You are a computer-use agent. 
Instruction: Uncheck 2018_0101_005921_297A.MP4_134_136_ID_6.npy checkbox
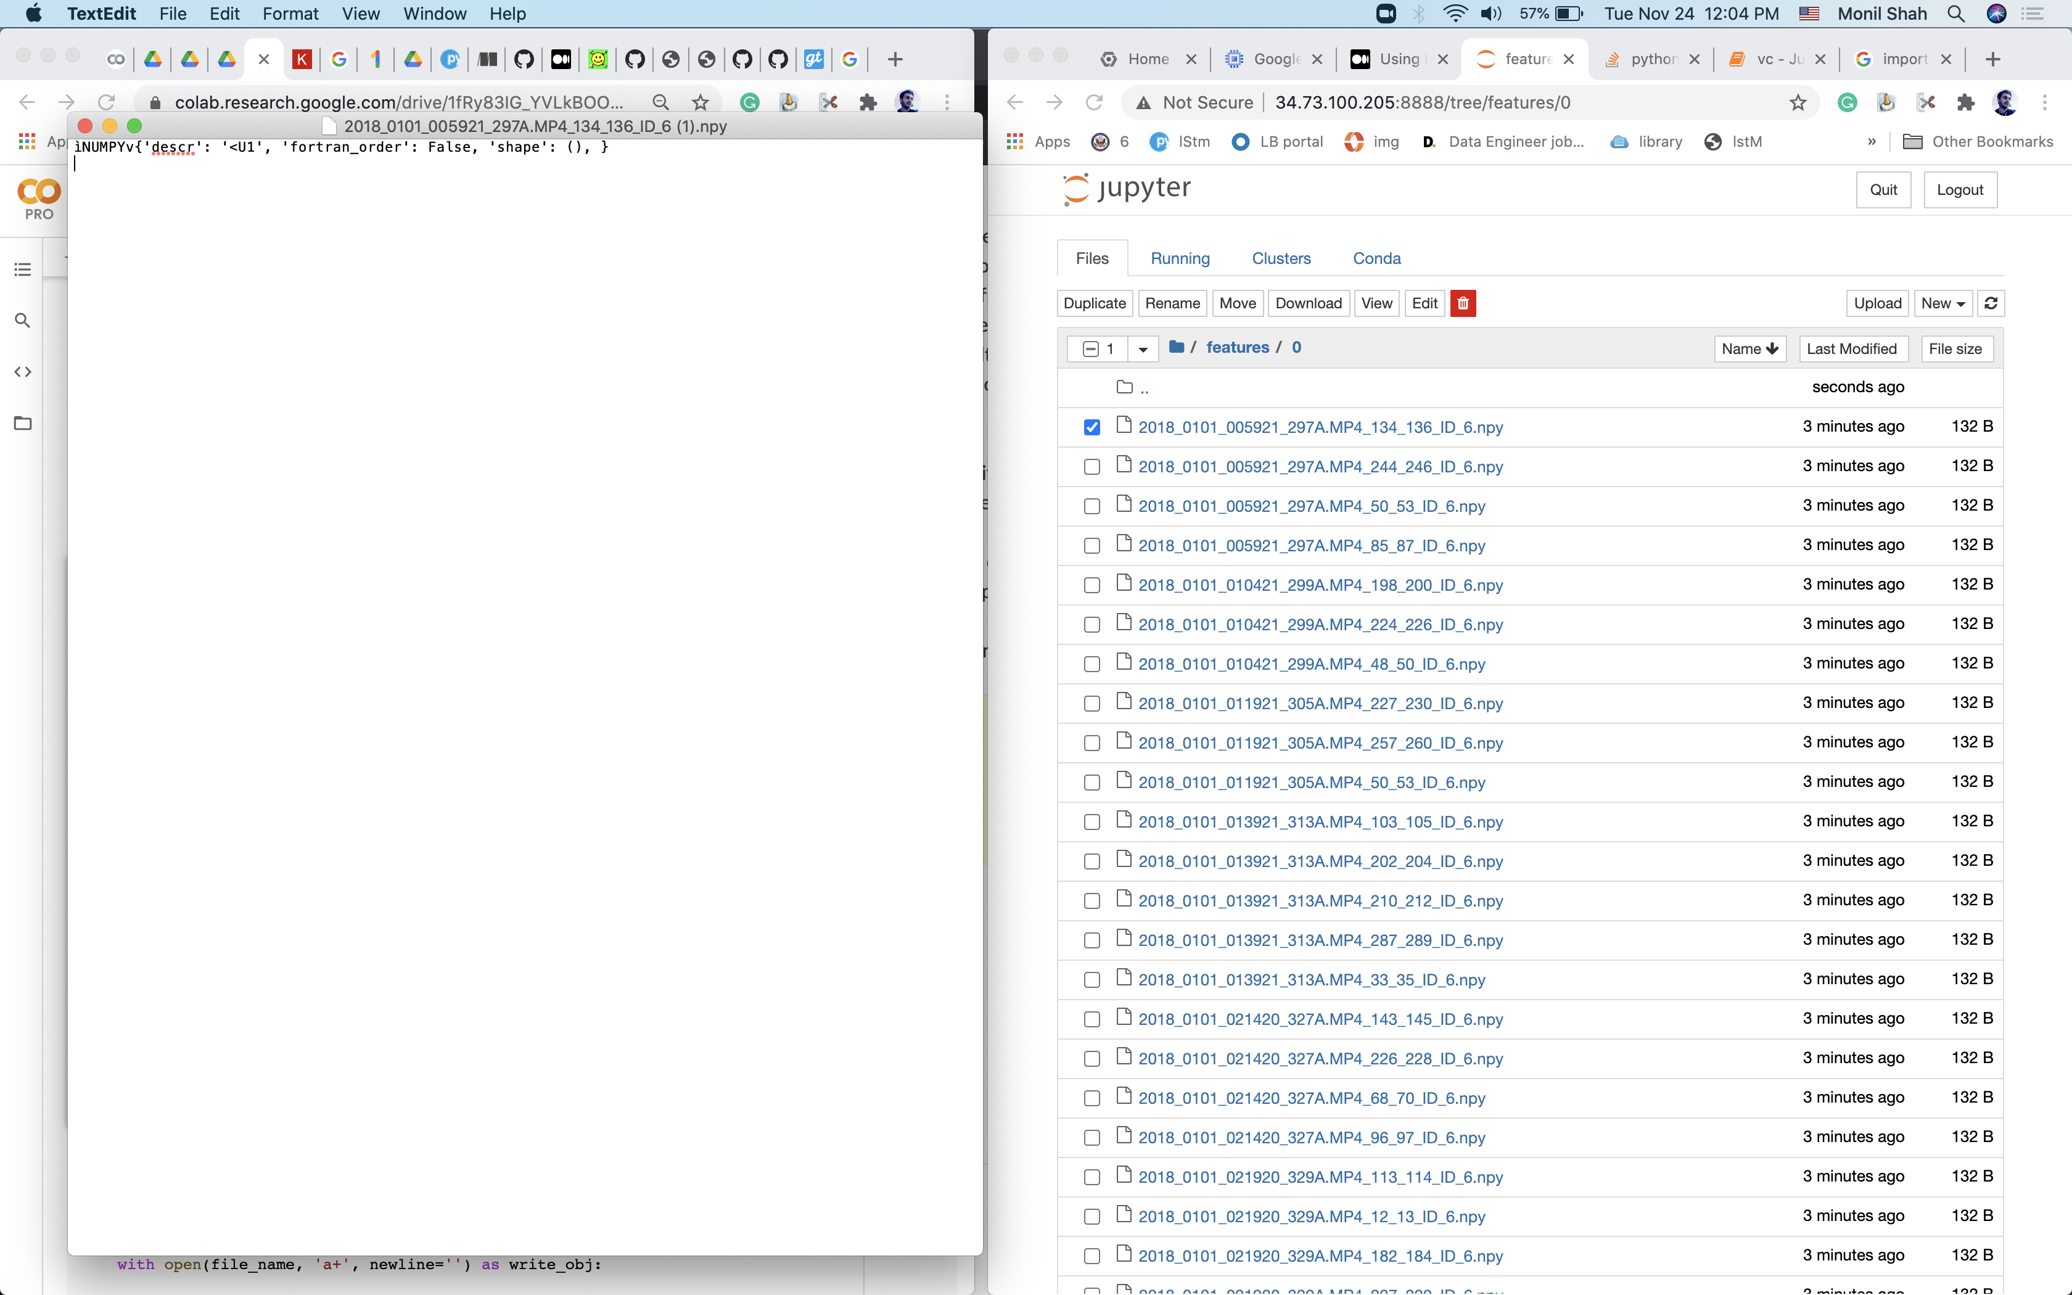point(1091,427)
